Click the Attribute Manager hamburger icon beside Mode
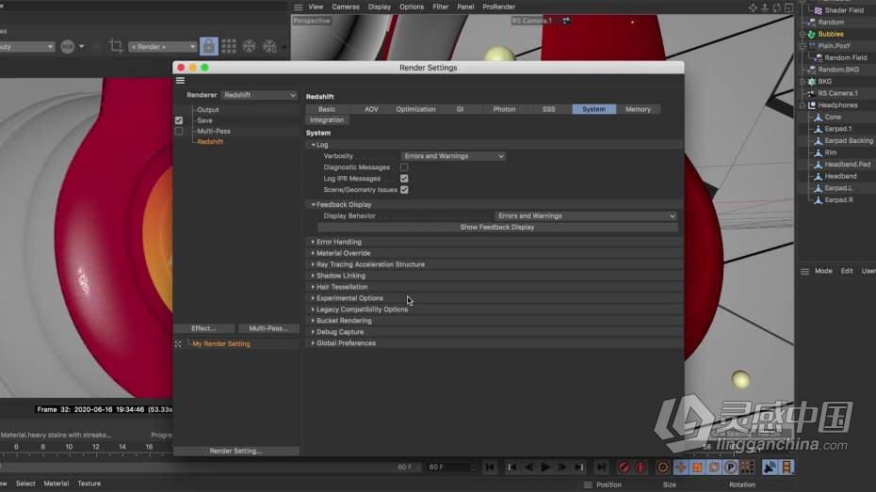 tap(804, 272)
